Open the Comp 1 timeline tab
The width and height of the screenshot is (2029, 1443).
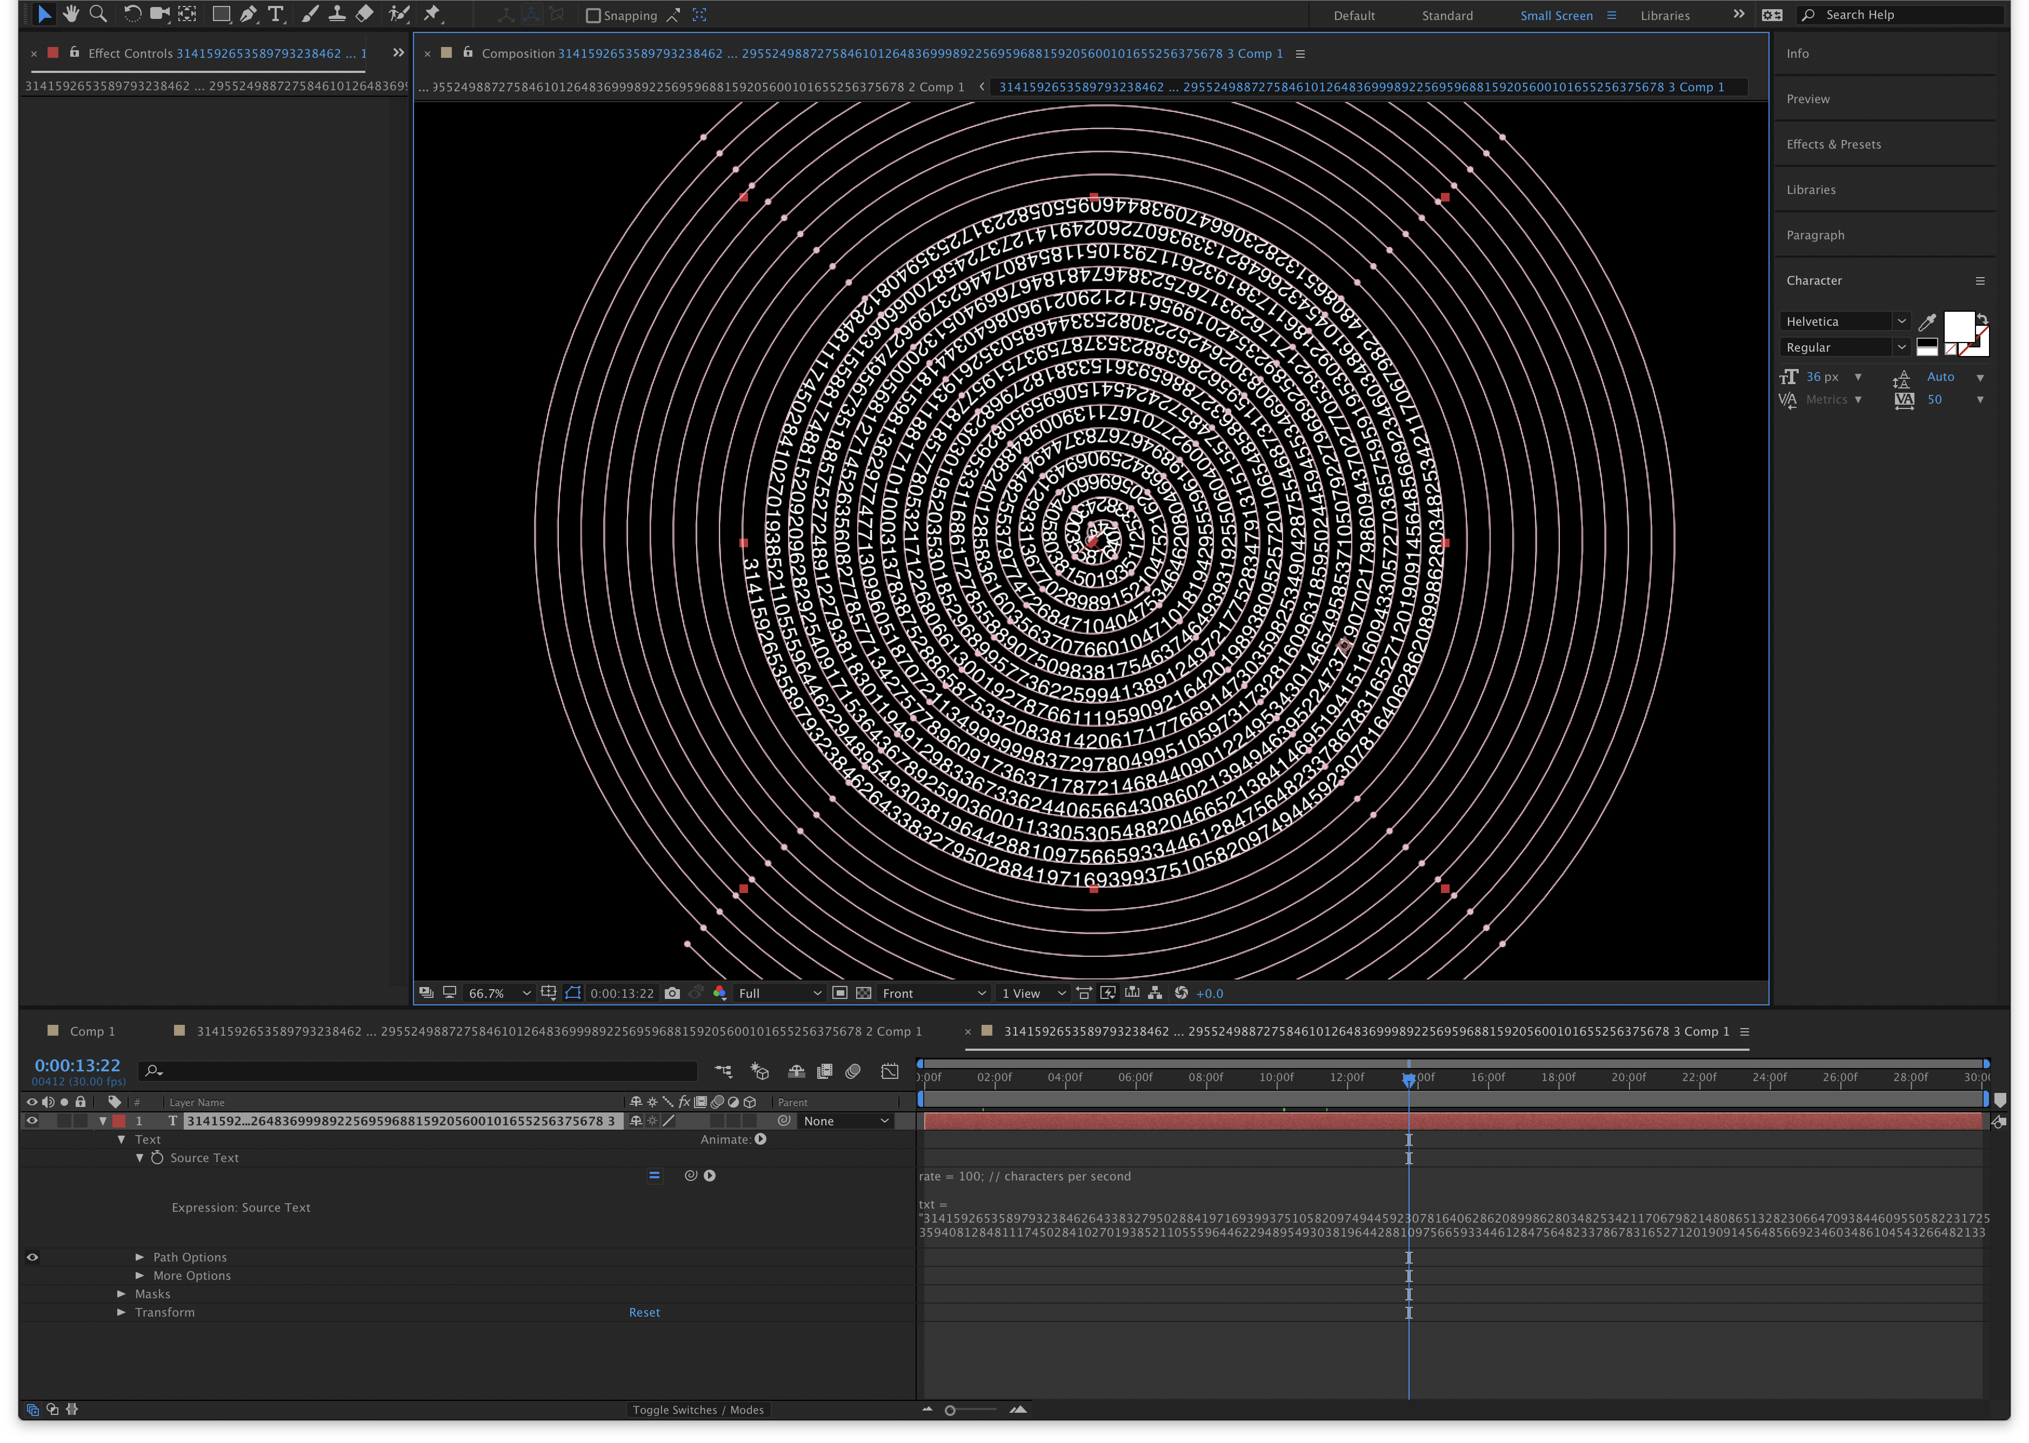(x=91, y=1031)
